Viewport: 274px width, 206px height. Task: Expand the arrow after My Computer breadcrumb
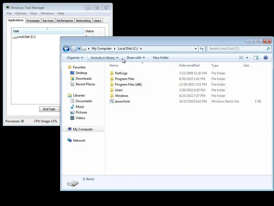pyautogui.click(x=115, y=49)
